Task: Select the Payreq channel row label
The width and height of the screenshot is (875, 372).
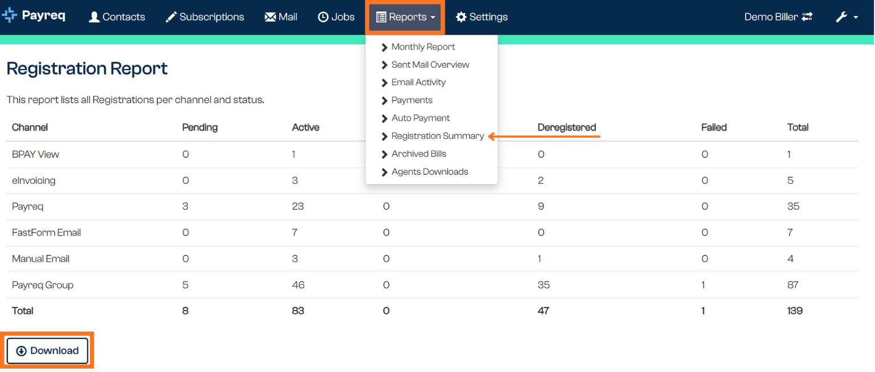Action: click(27, 206)
